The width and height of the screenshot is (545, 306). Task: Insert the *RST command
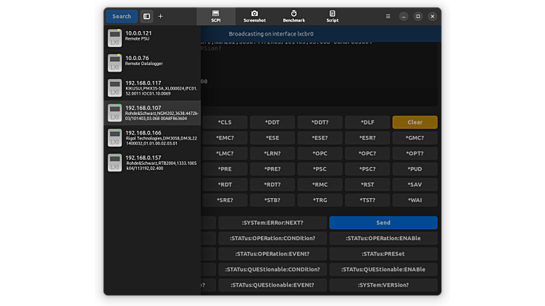[x=367, y=184]
